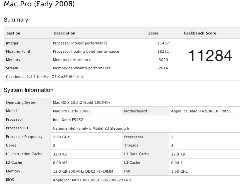Click the 'L1 Instruction Cache' label
Viewport: 243px width, 187px height.
24,154
